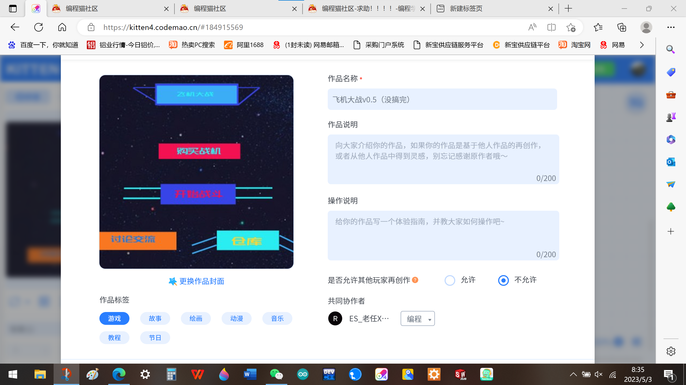686x385 pixels.
Task: Toggle the 节日 tag
Action: (x=155, y=338)
